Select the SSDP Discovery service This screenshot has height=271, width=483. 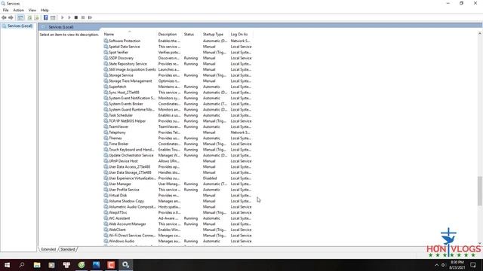[121, 58]
